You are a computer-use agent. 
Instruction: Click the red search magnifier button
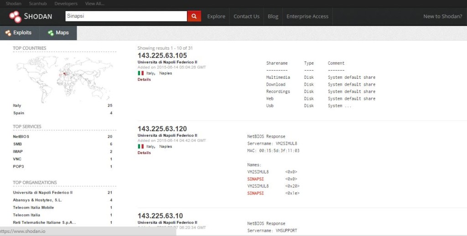pos(194,16)
